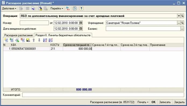Click the Учреждение ellipsis select button
Screen dimensions: 187x106
coord(179,23)
